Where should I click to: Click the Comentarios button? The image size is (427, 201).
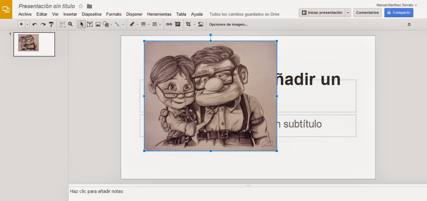click(367, 13)
